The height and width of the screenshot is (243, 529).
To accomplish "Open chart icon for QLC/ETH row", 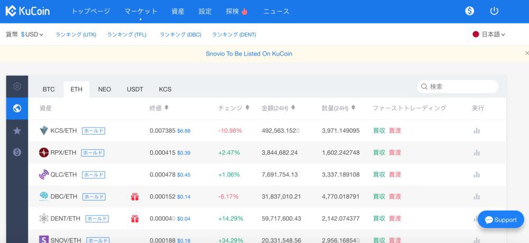I will coord(477,175).
